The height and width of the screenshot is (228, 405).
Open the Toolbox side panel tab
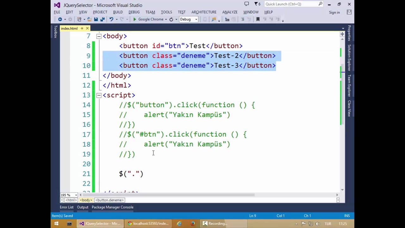click(x=55, y=32)
